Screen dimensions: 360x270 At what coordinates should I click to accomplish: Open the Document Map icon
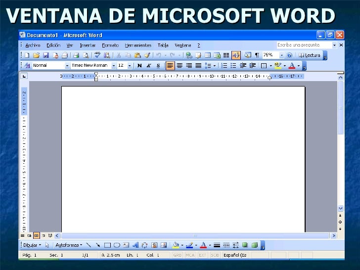click(x=247, y=55)
